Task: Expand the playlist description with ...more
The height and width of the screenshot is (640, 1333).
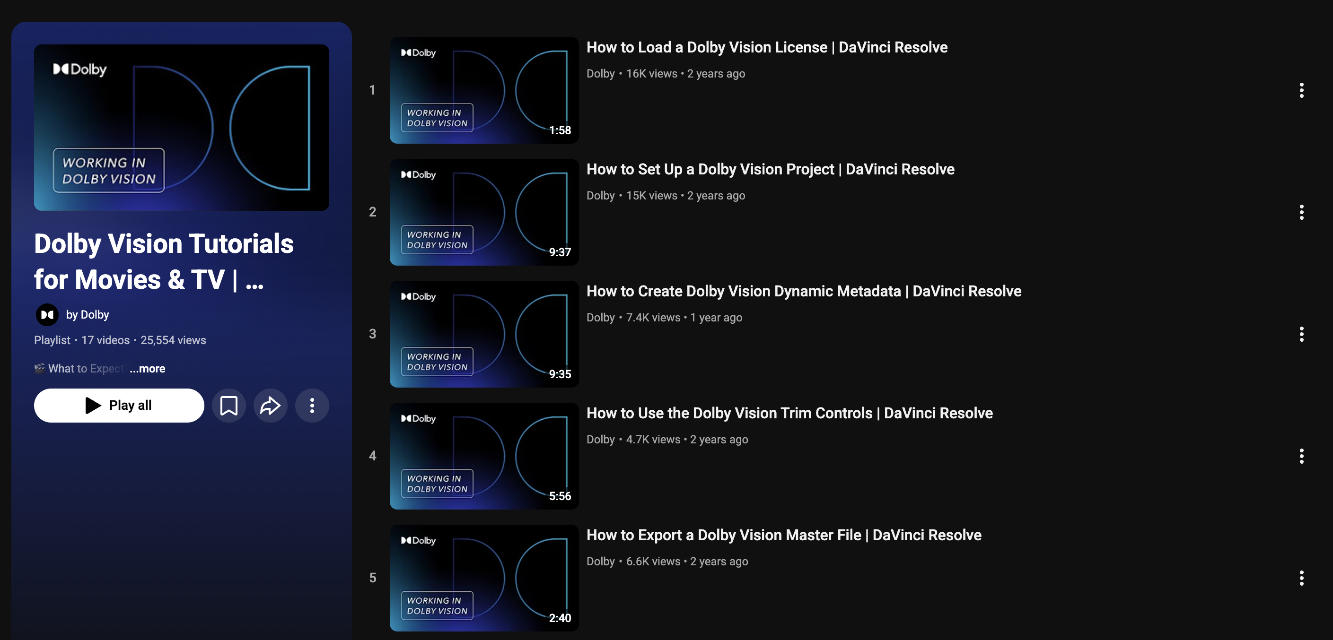Action: [x=148, y=369]
